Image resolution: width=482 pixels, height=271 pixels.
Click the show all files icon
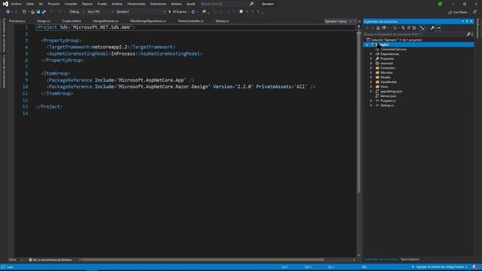click(x=414, y=28)
